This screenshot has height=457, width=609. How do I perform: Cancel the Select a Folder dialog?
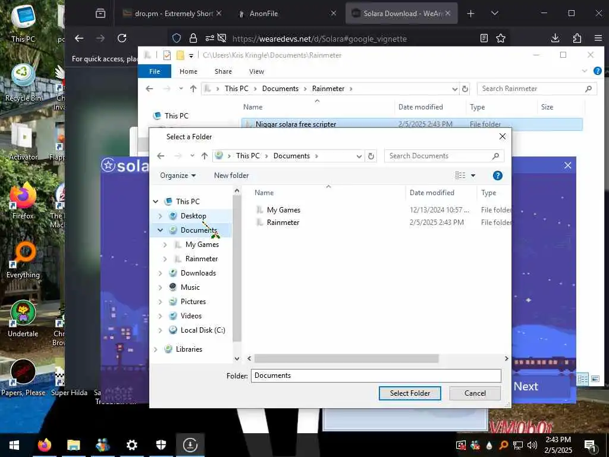pyautogui.click(x=475, y=393)
